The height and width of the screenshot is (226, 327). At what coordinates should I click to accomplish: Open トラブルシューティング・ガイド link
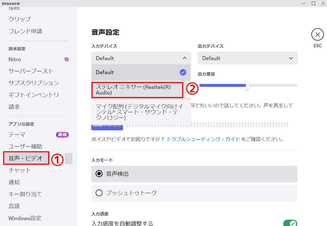(203, 139)
